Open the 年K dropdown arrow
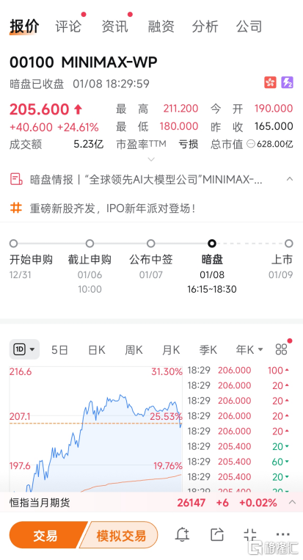The width and height of the screenshot is (303, 560). pyautogui.click(x=260, y=349)
